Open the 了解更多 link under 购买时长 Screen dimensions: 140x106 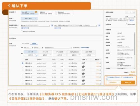(132, 21)
